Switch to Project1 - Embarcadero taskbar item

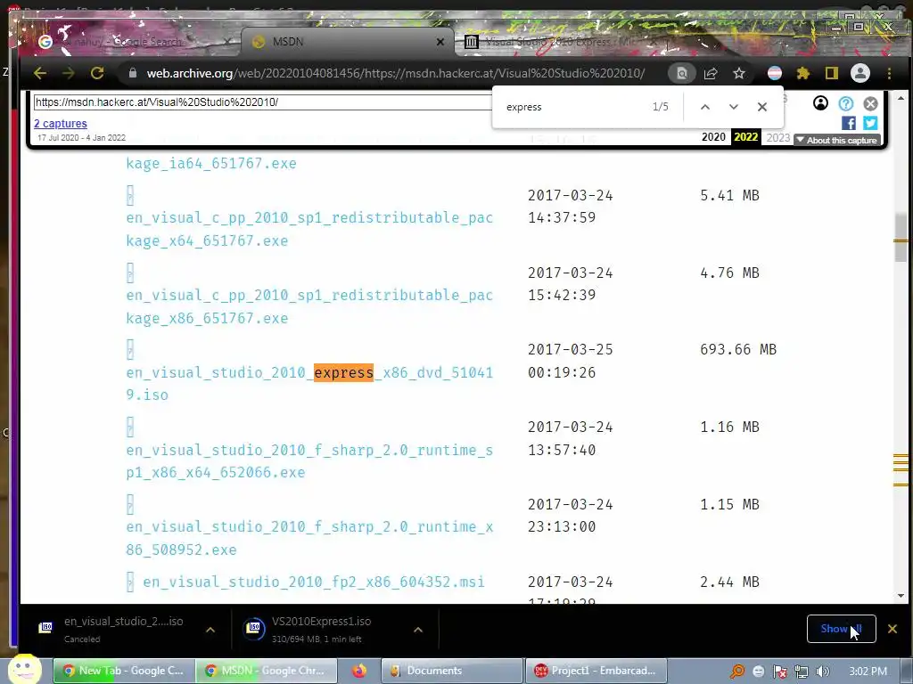coord(596,671)
